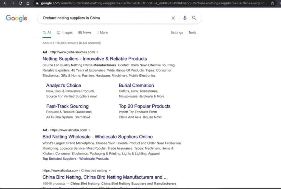Clear the search query with the X icon
The height and width of the screenshot is (189, 281).
(173, 18)
